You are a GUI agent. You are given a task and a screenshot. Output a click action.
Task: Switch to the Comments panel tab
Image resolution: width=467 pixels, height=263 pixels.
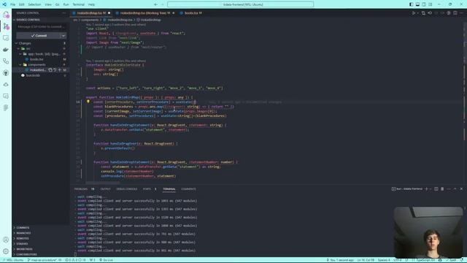point(188,189)
